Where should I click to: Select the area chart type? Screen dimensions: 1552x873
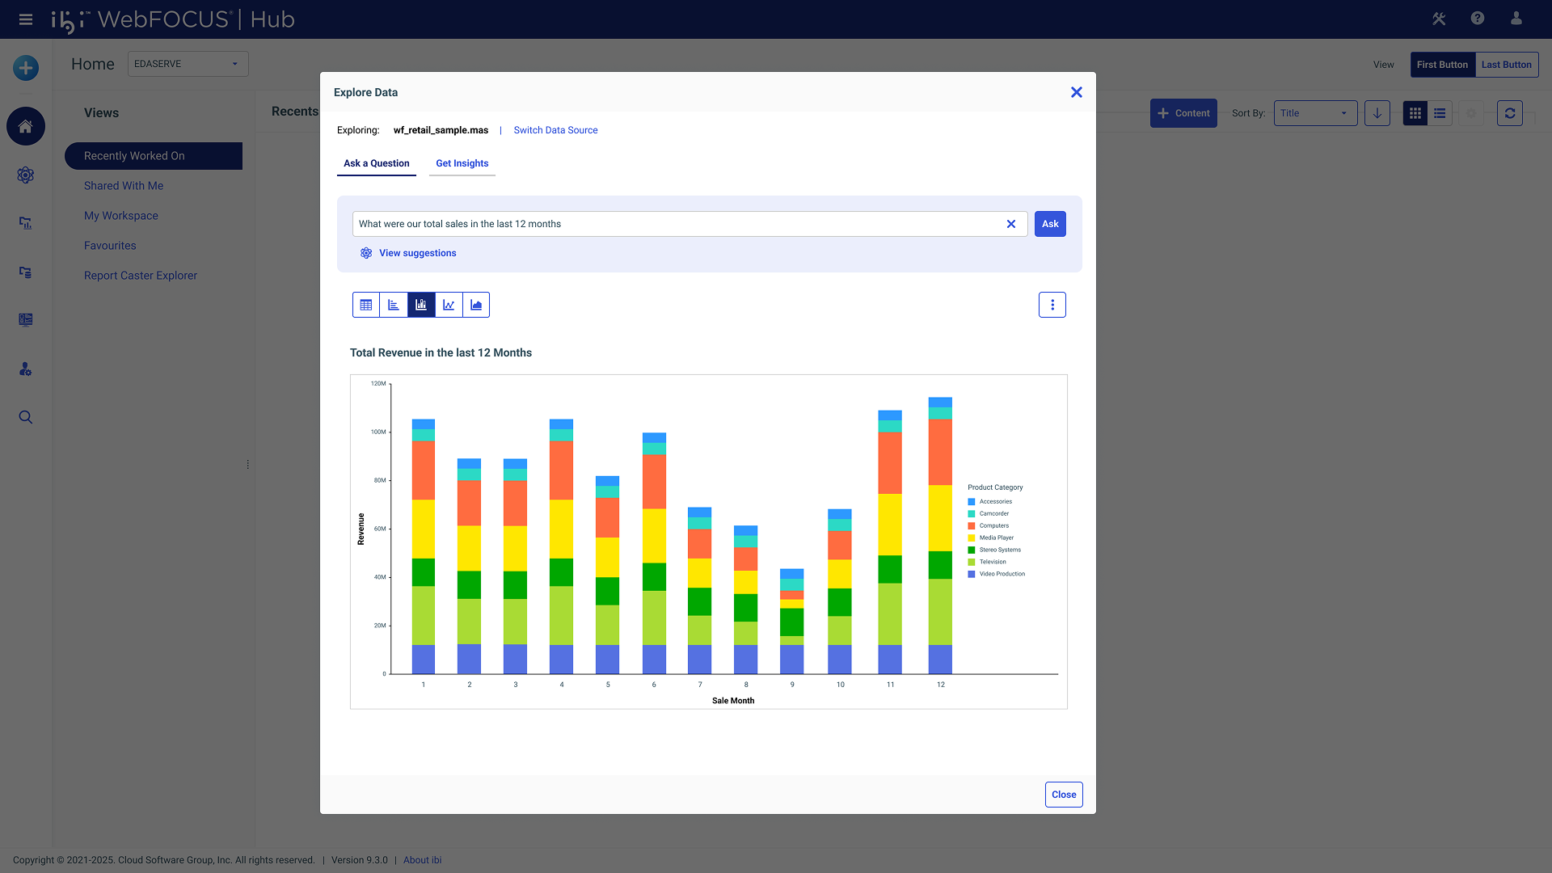pyautogui.click(x=476, y=305)
